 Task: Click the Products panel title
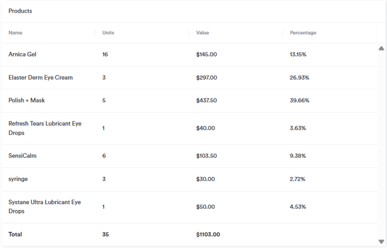(x=20, y=11)
